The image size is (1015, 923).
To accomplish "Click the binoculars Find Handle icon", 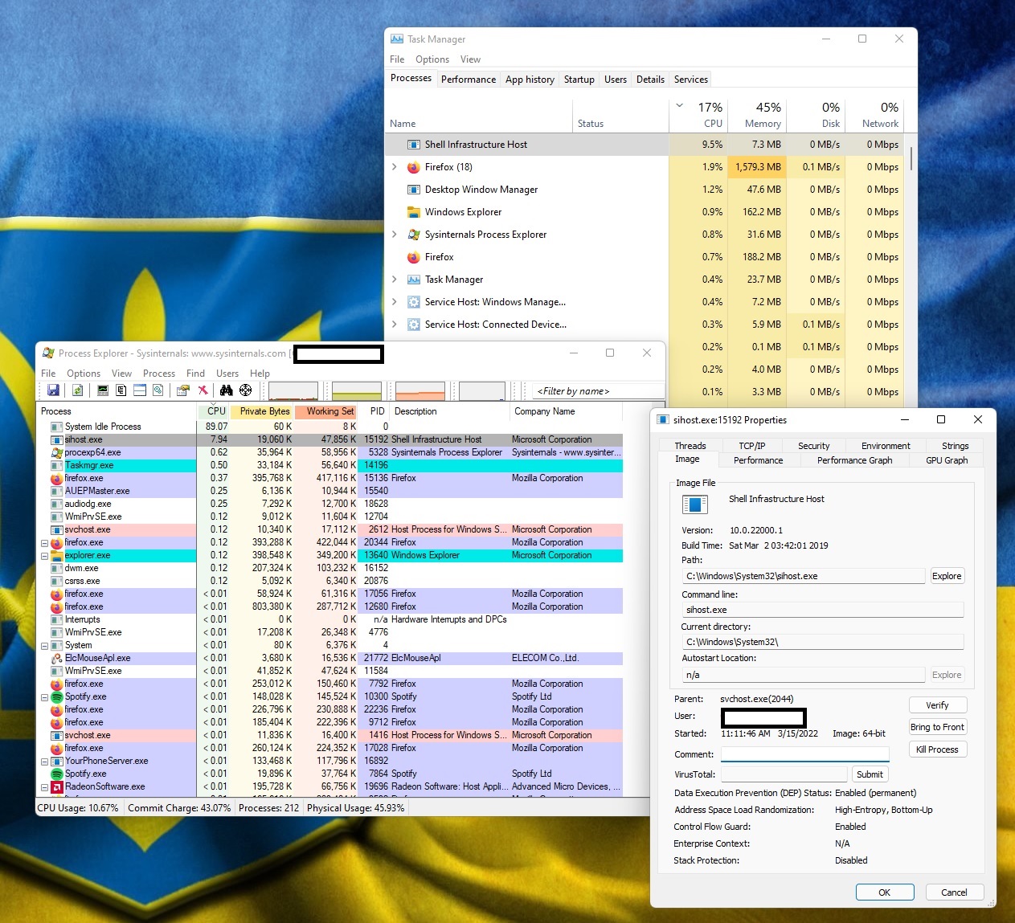I will pyautogui.click(x=226, y=390).
